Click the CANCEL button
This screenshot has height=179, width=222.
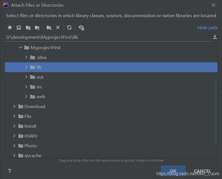click(x=202, y=171)
